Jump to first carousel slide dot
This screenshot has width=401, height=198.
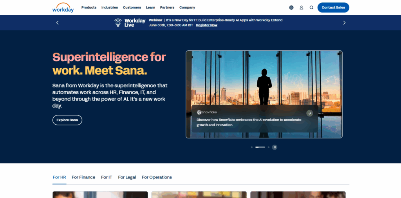point(252,147)
